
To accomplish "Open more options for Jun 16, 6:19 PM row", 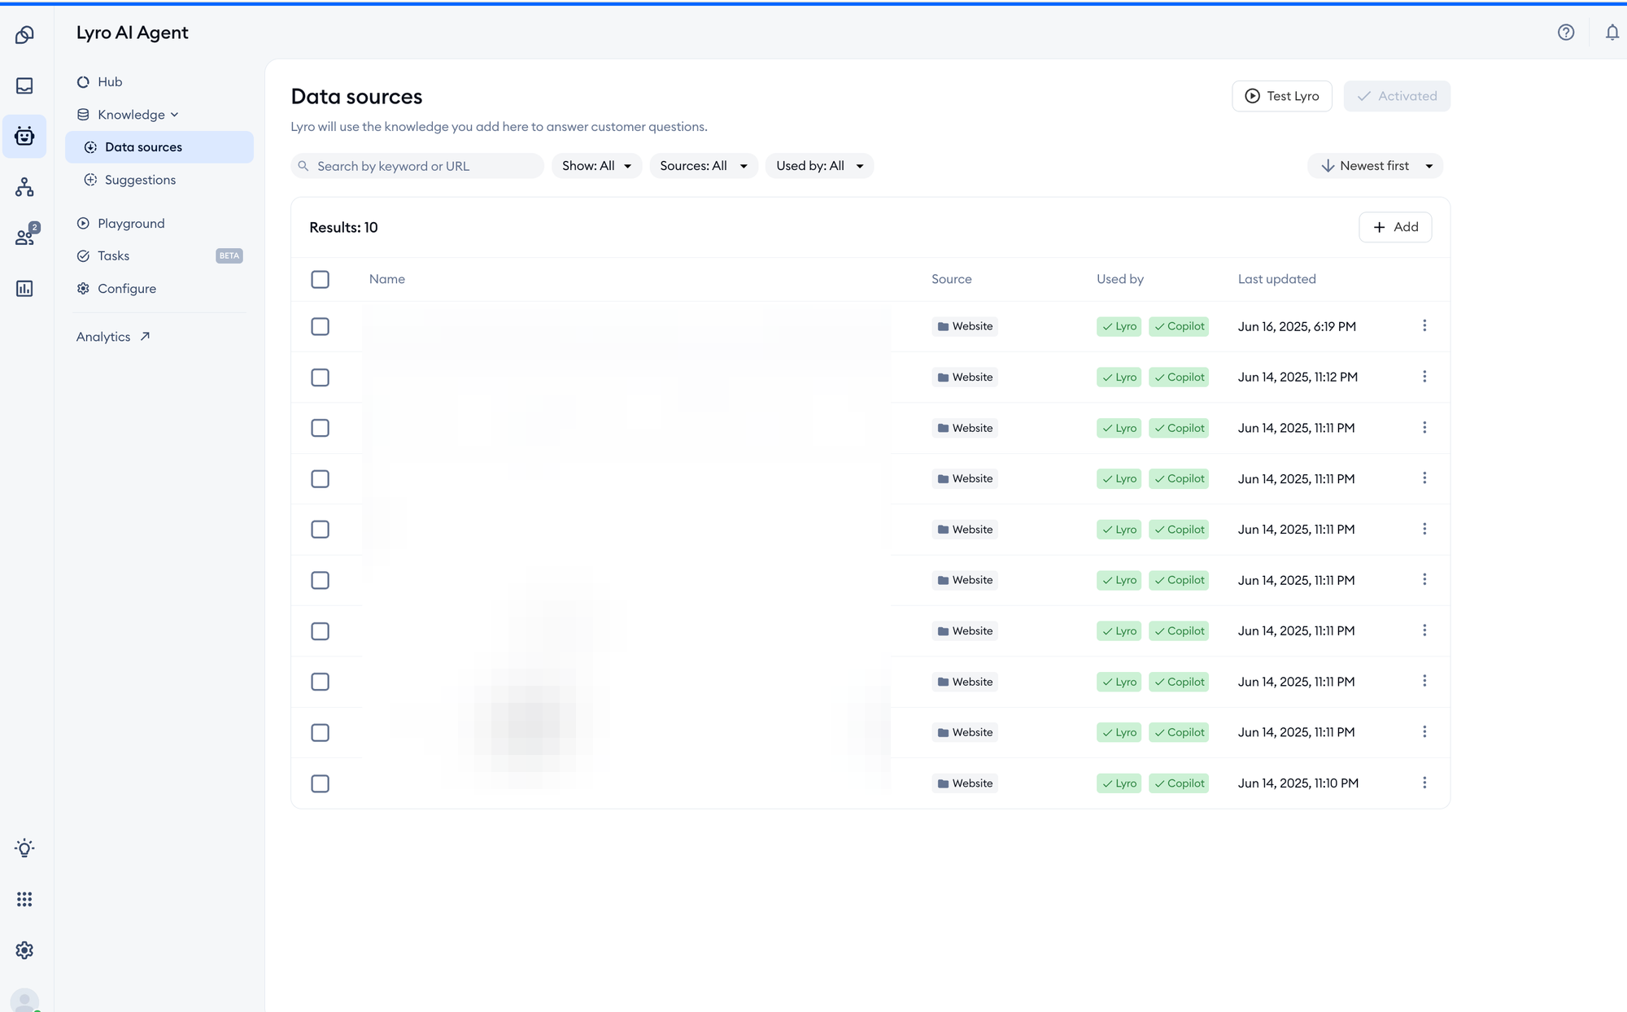I will pyautogui.click(x=1424, y=325).
